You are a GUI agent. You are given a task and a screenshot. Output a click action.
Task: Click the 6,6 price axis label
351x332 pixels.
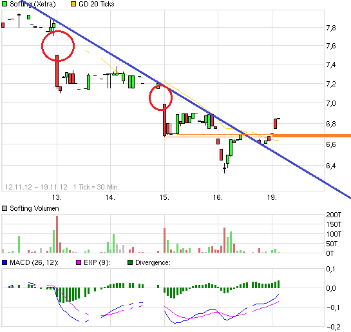[x=331, y=144]
